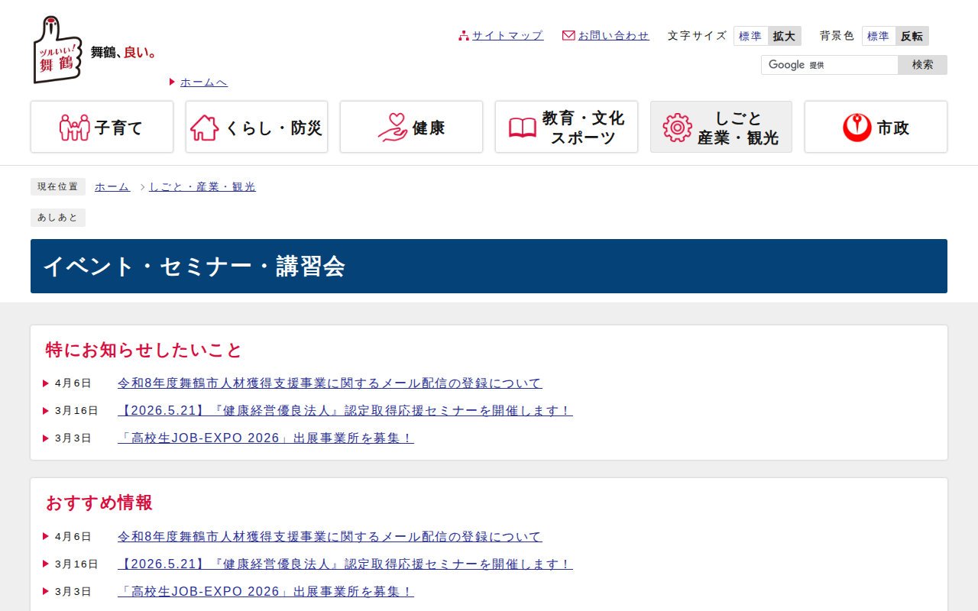Click the 検索 search button

click(x=922, y=65)
